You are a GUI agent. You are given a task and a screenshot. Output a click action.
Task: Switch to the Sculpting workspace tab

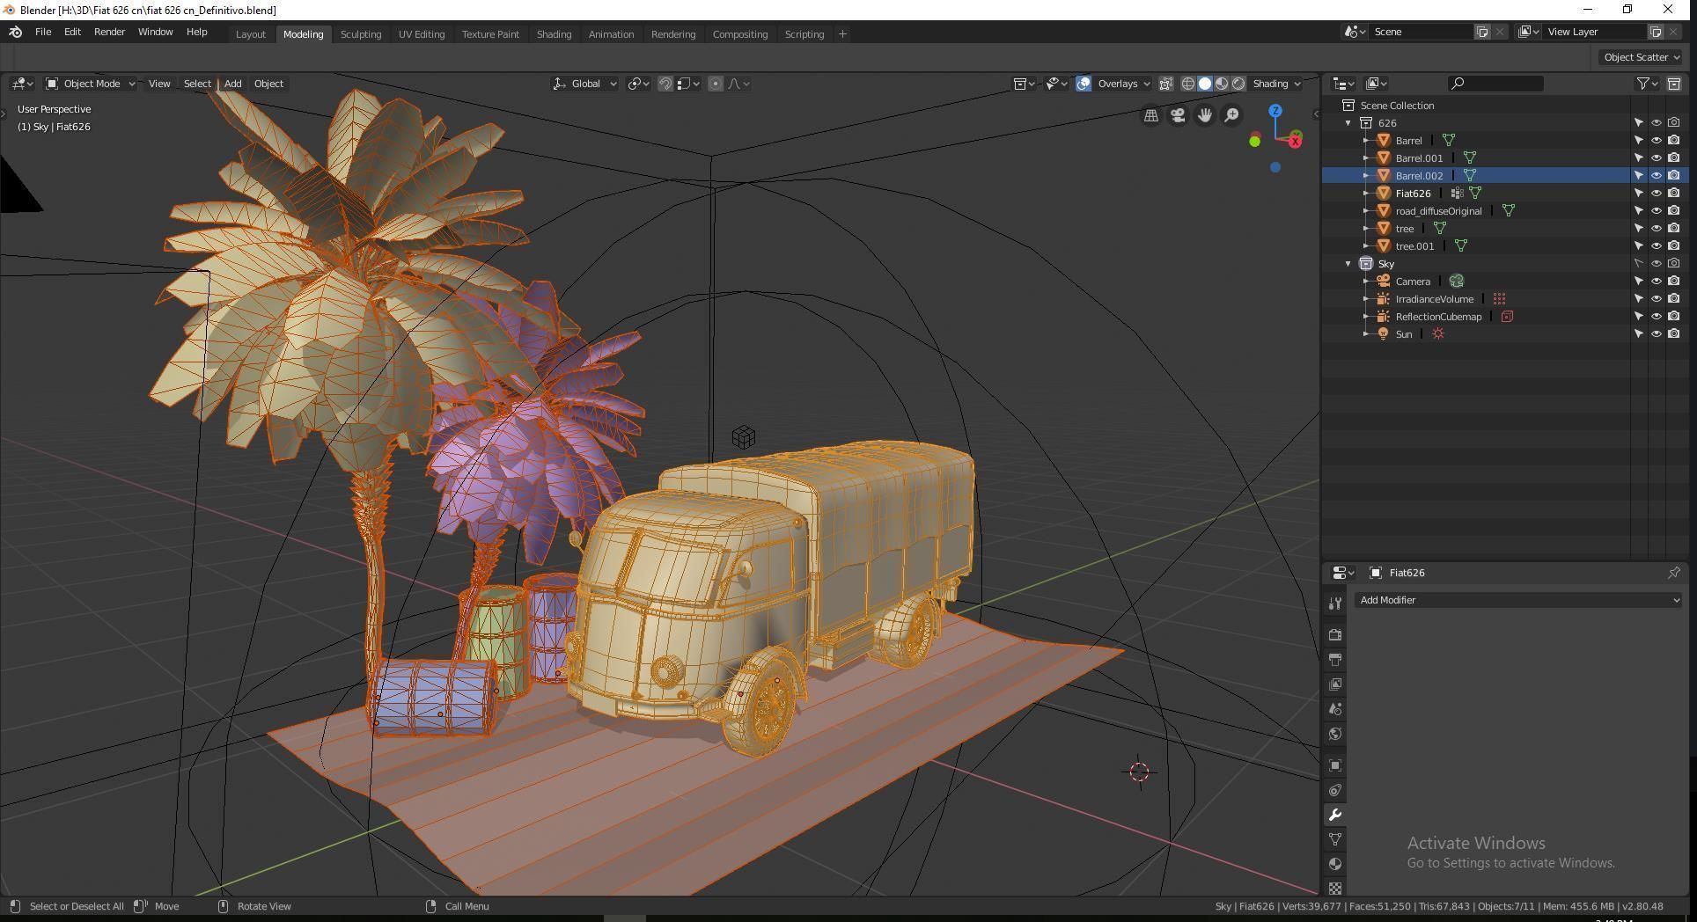(x=361, y=34)
